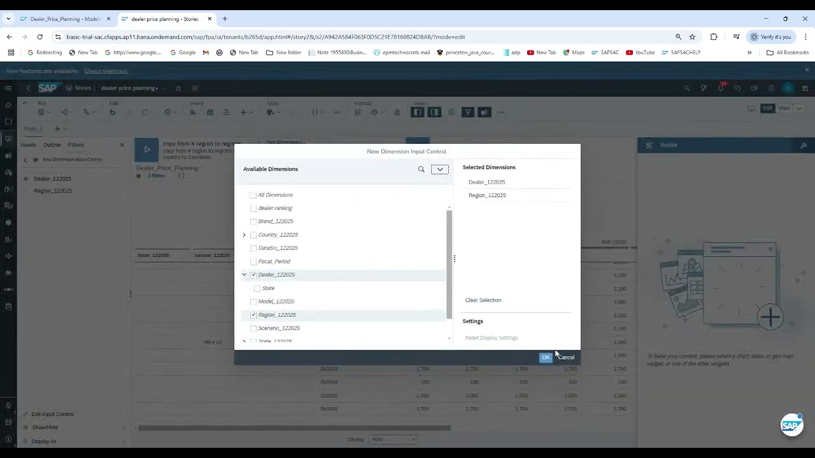Open the plus insert dropdown in toolbar

(x=246, y=113)
